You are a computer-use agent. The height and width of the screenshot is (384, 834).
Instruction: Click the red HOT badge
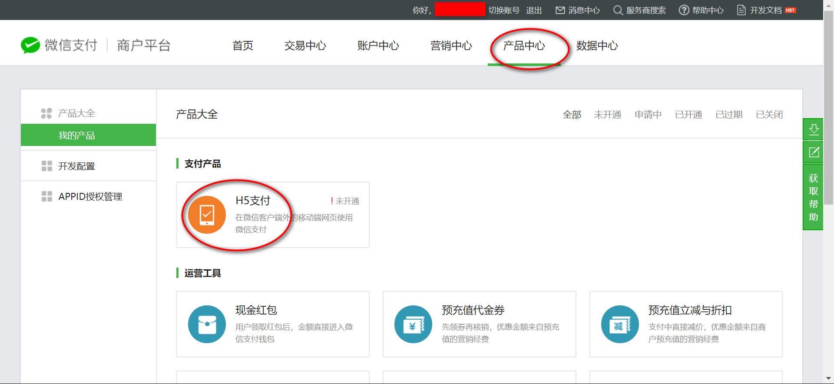791,10
